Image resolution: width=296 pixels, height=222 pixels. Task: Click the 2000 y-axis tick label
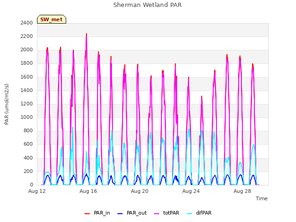coord(27,50)
